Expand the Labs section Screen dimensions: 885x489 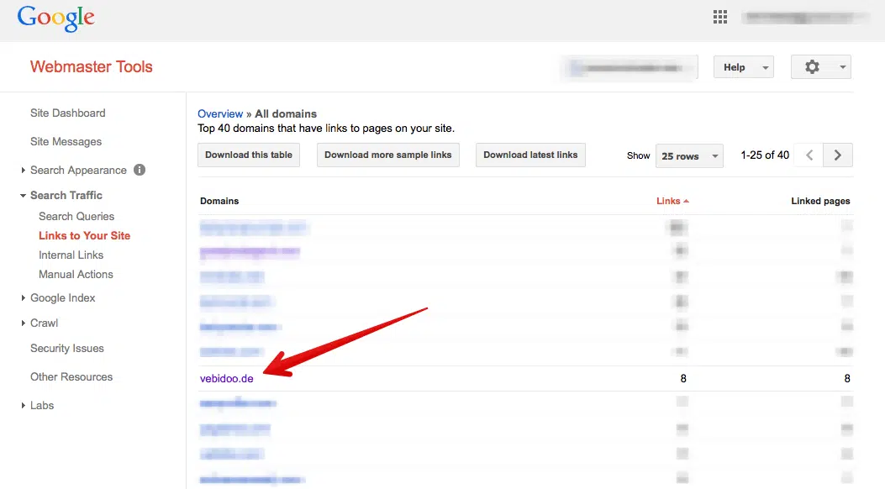24,406
